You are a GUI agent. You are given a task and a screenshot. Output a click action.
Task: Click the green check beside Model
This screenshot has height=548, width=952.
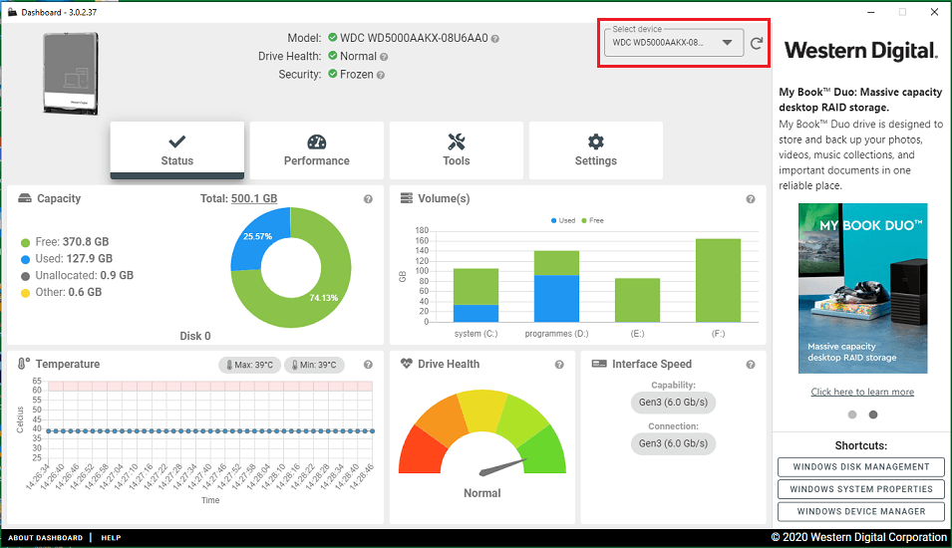coord(333,38)
